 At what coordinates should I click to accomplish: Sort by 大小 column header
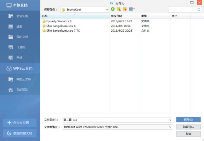tap(180, 16)
